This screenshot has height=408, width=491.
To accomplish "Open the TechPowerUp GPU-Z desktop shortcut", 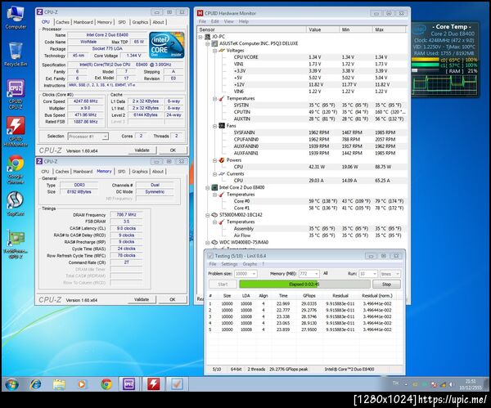I will 16,244.
